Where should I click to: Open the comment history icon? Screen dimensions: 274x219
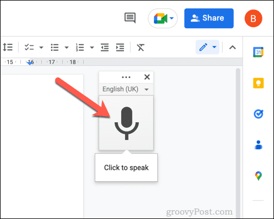click(130, 18)
